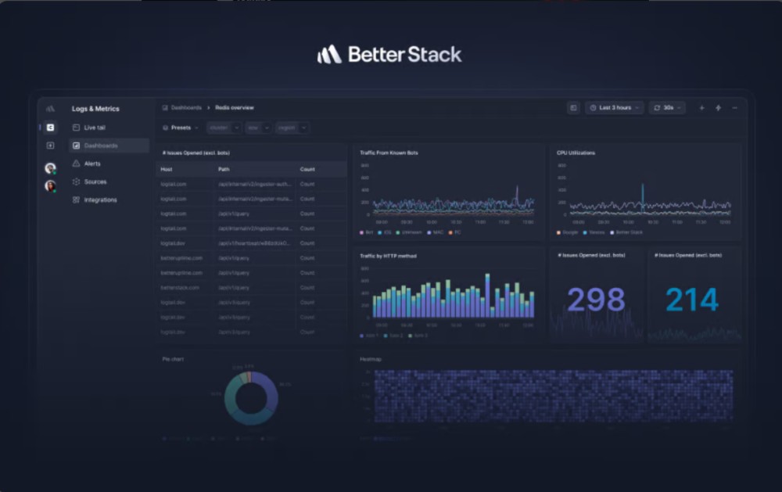The width and height of the screenshot is (782, 492).
Task: Click the layout panel icon beside Last 3 hours
Action: point(573,108)
